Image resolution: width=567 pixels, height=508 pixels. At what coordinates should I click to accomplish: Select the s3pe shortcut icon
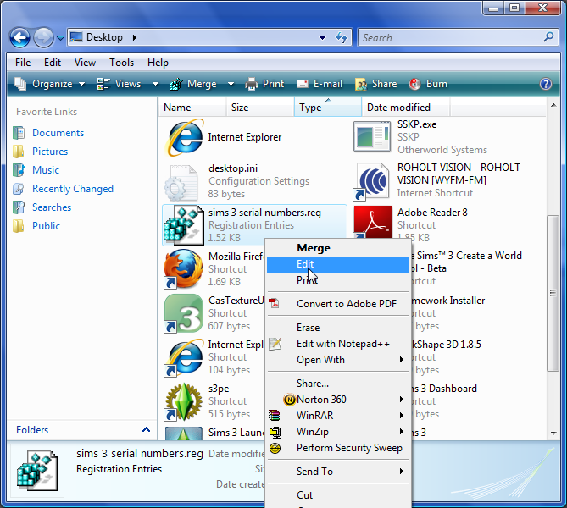pos(184,401)
